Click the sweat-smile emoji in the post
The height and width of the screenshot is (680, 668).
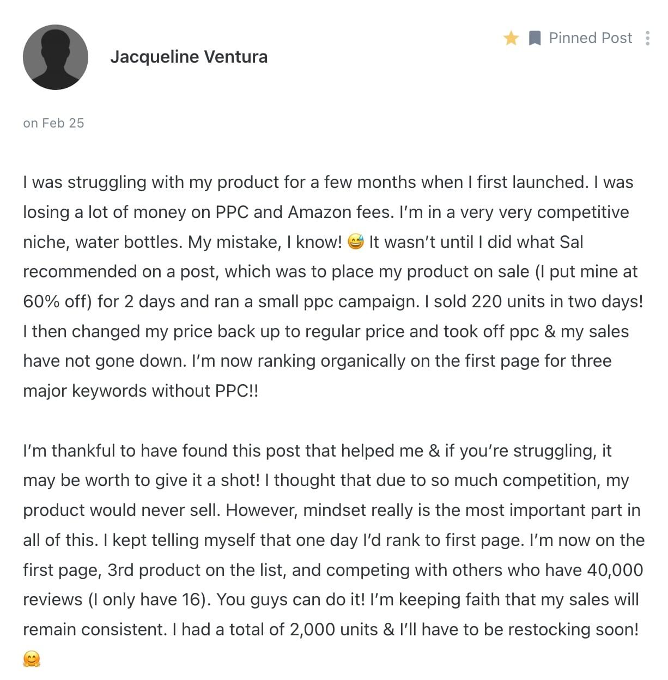(x=355, y=242)
